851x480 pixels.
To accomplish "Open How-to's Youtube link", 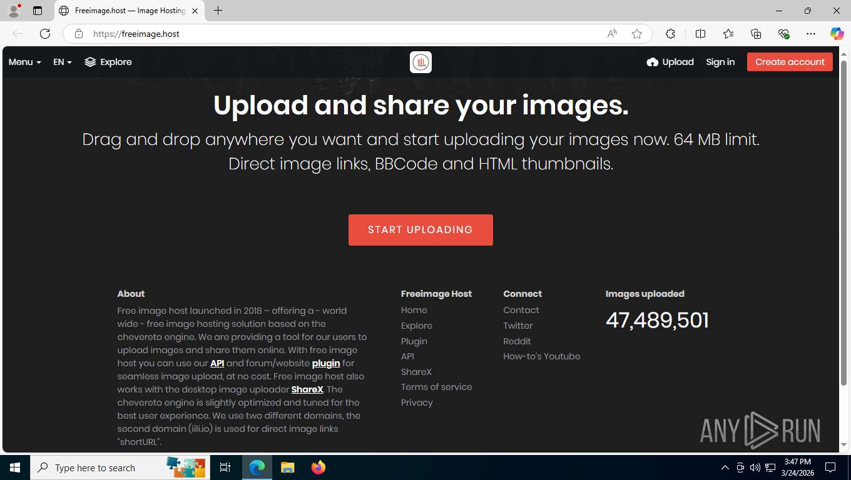I will (542, 356).
